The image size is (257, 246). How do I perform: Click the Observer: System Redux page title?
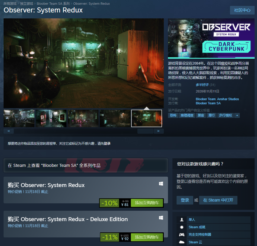point(43,10)
